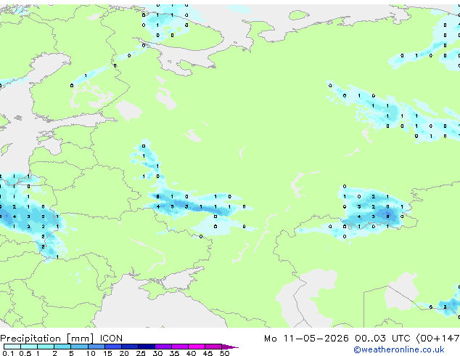Pick the 15–20 mm royal blue legend swatch

pyautogui.click(x=112, y=347)
